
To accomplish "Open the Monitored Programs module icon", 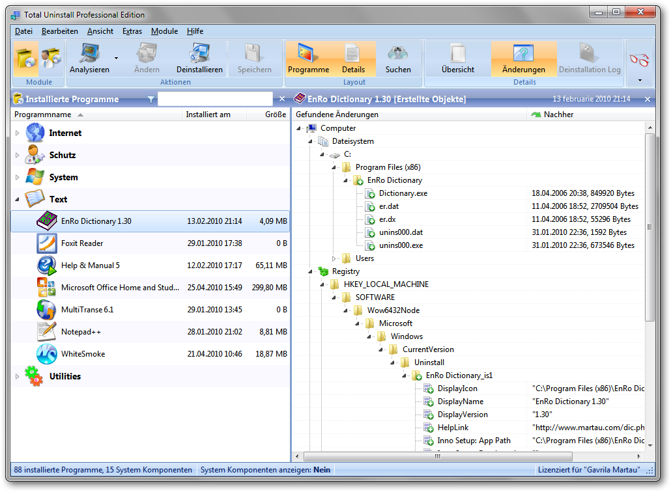I will tap(51, 59).
